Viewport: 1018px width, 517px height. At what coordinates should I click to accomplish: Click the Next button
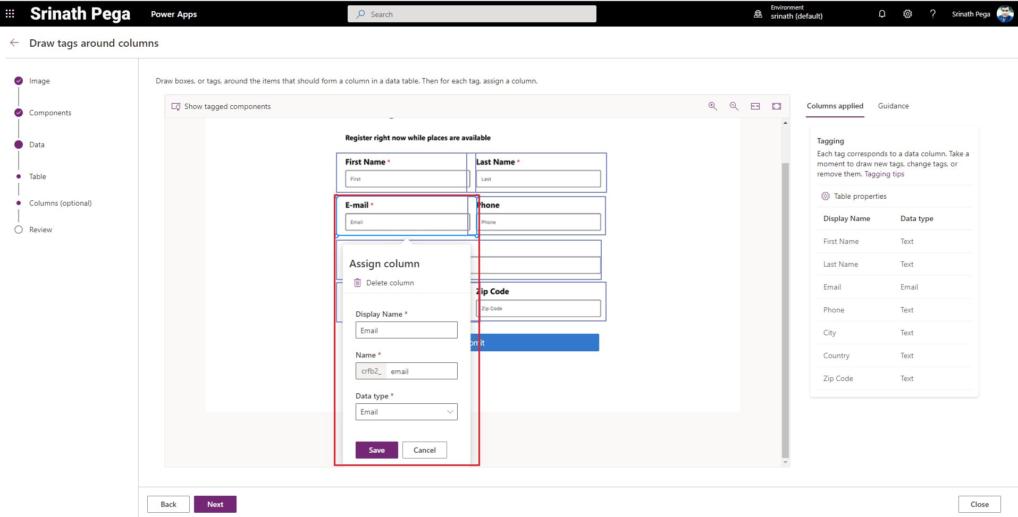coord(215,504)
